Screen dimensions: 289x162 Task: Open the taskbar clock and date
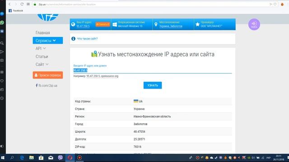tap(279, 158)
